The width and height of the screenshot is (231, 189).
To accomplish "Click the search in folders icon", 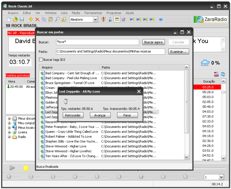I will click(x=64, y=19).
